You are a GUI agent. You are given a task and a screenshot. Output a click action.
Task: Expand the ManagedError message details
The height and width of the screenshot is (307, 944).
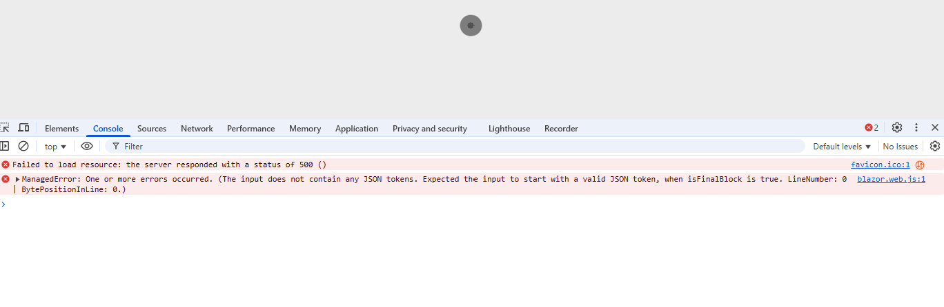tap(18, 179)
